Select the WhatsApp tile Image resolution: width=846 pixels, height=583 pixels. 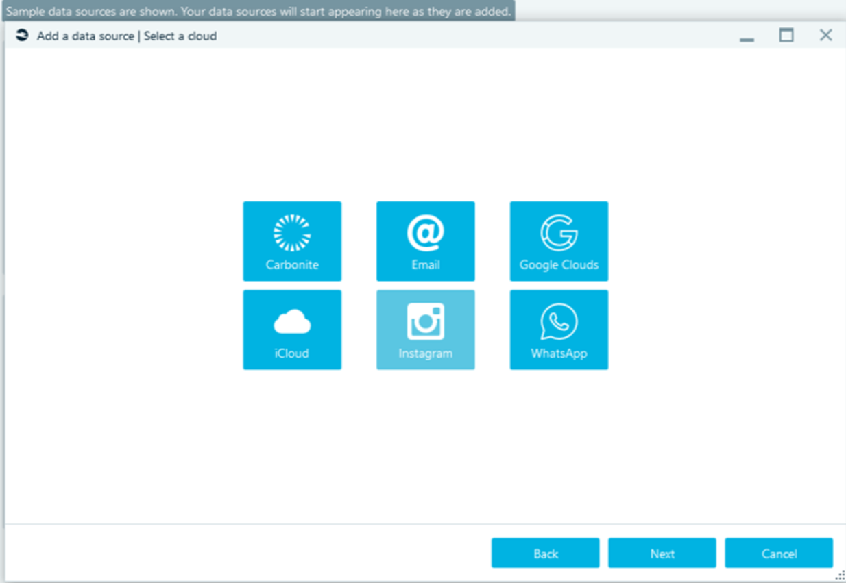559,330
